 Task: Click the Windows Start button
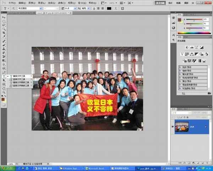click(7, 168)
